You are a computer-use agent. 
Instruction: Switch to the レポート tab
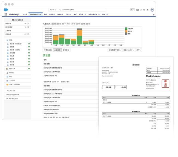tap(68, 14)
